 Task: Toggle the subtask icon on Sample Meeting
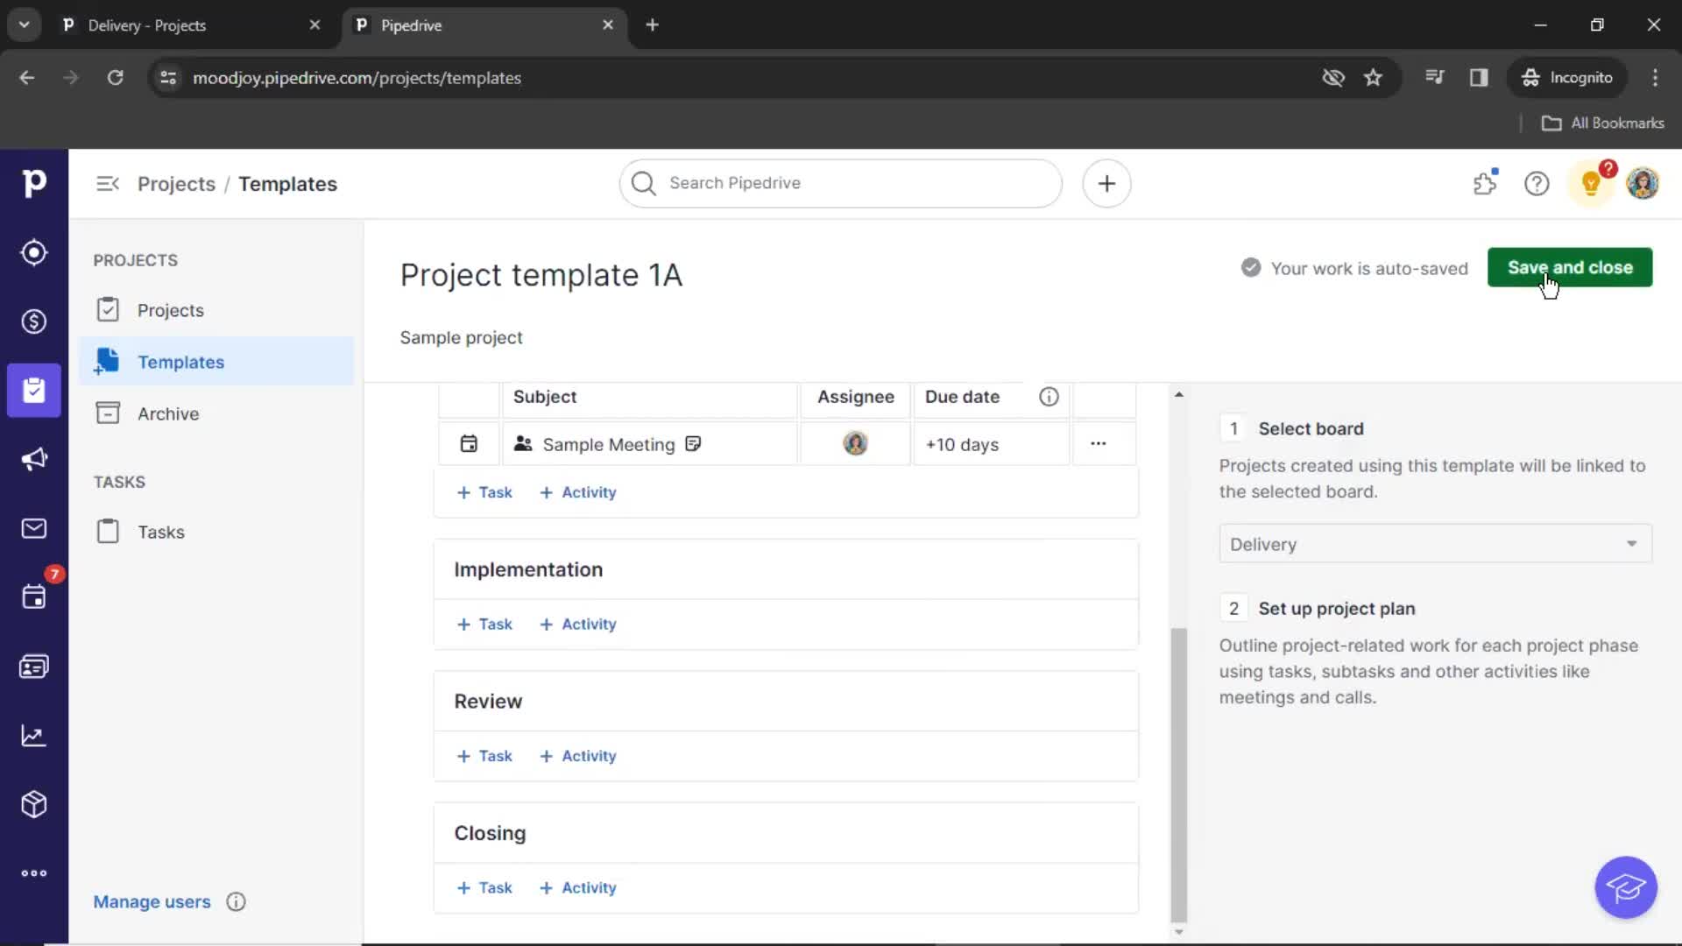(693, 445)
